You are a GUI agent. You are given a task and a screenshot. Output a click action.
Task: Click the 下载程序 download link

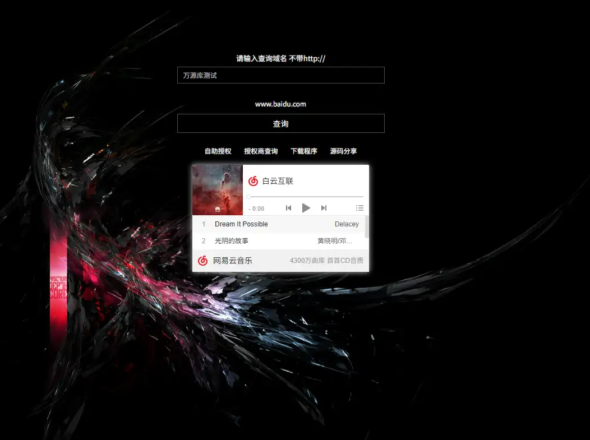point(305,151)
